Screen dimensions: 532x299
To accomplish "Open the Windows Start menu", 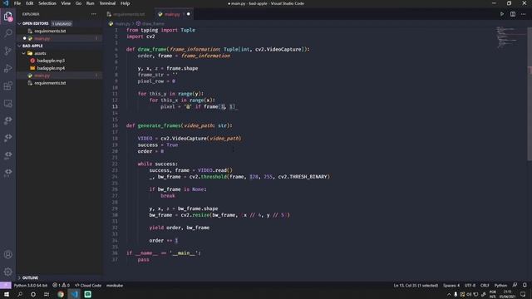I will 7,294.
